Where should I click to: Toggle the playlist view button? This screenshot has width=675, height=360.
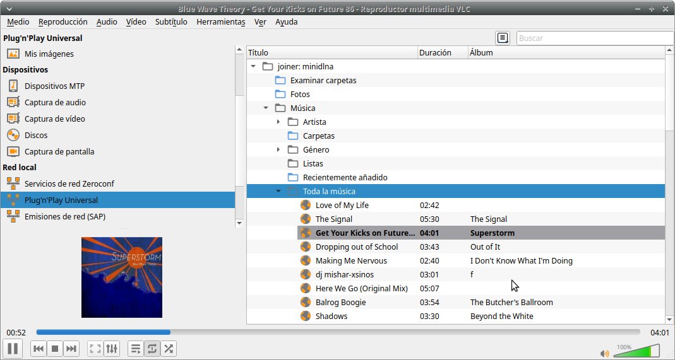(x=136, y=349)
